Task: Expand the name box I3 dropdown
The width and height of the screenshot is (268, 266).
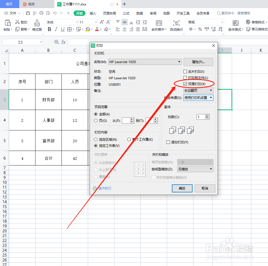Action: click(41, 42)
